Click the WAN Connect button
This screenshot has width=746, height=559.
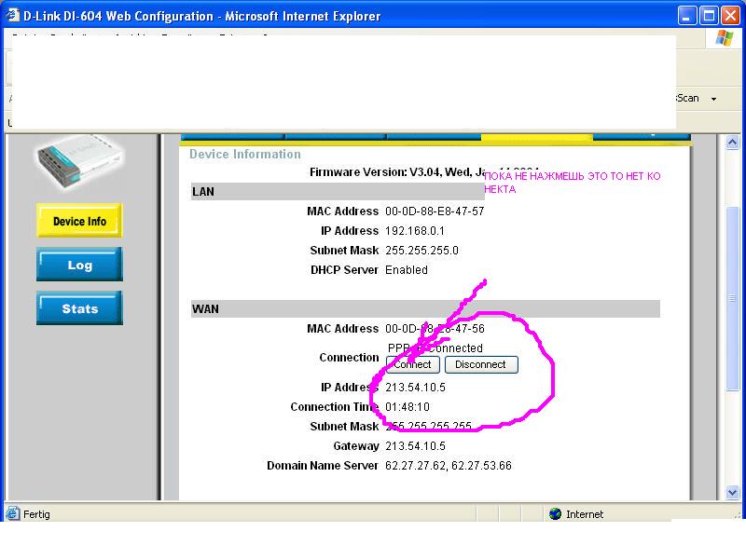coord(412,364)
